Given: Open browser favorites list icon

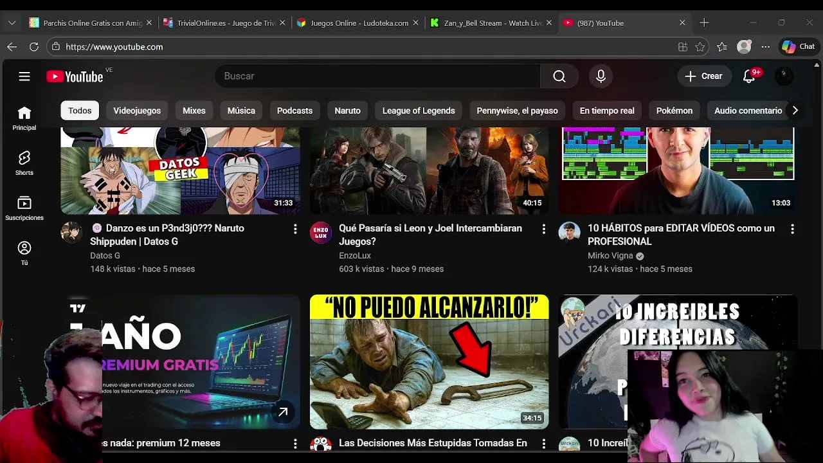Looking at the screenshot, I should (722, 47).
